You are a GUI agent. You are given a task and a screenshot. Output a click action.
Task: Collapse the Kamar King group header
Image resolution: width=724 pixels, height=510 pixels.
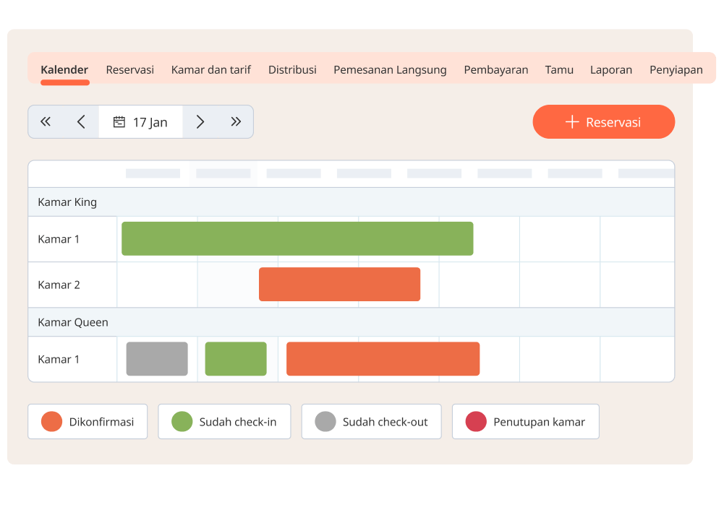(x=67, y=202)
